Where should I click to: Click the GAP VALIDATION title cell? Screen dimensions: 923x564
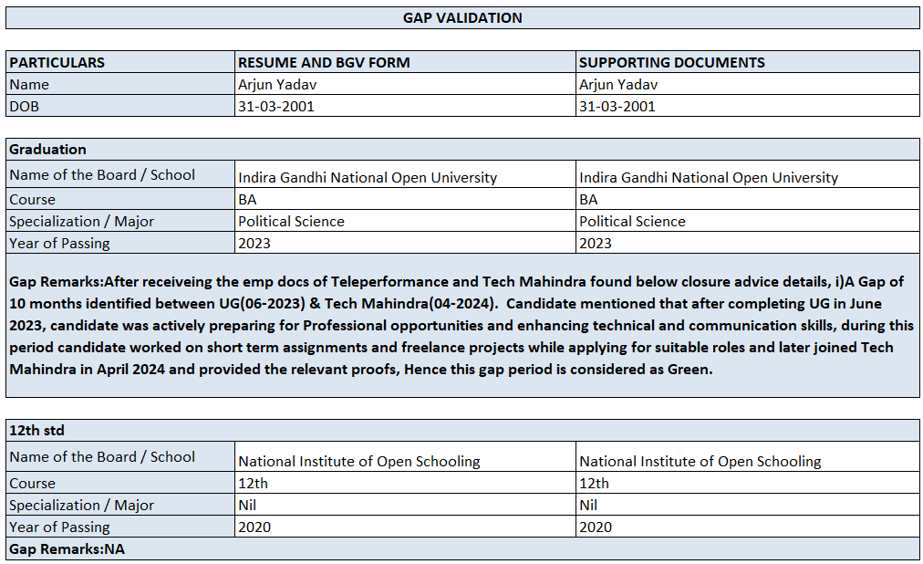[462, 18]
